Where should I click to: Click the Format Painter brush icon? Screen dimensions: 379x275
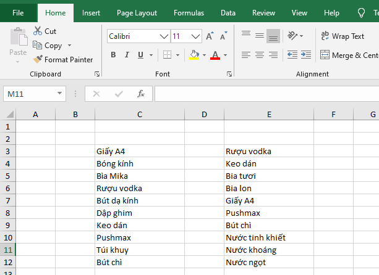[38, 60]
